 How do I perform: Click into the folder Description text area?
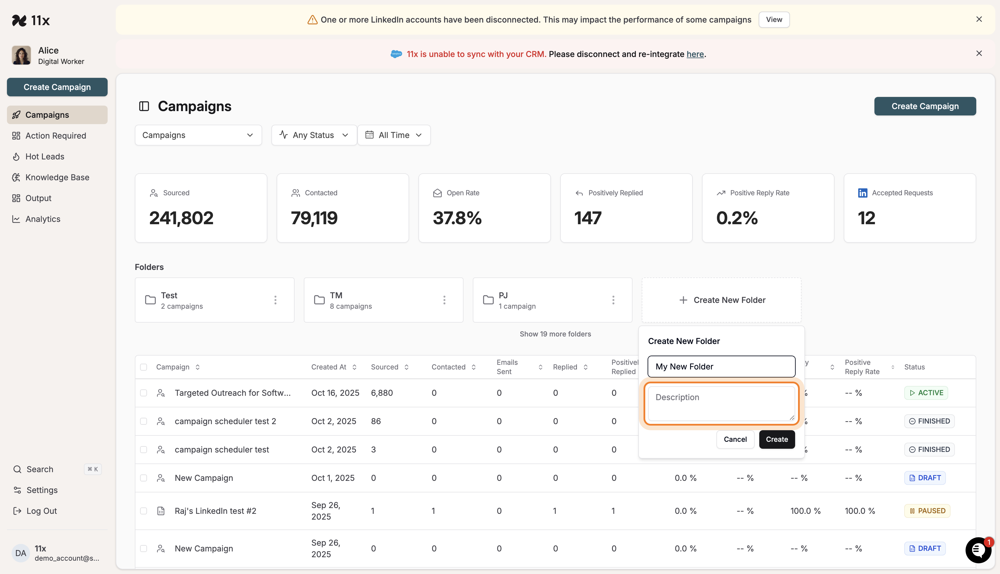click(x=721, y=403)
